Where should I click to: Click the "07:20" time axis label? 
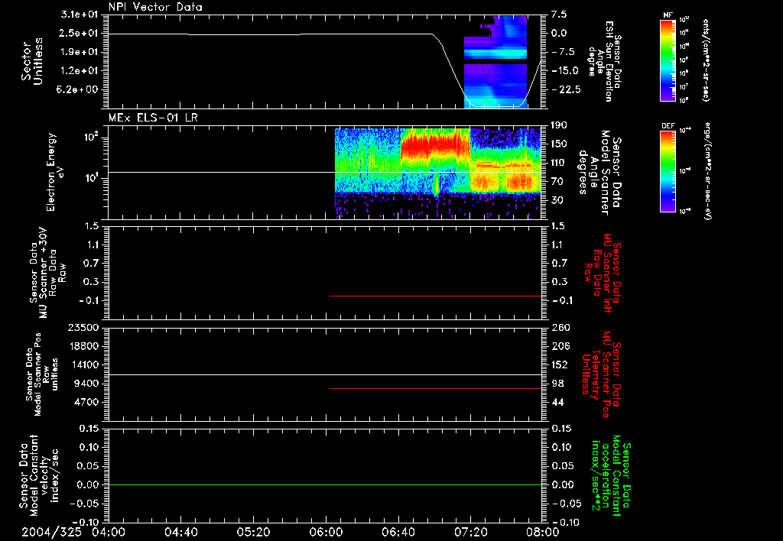471,532
